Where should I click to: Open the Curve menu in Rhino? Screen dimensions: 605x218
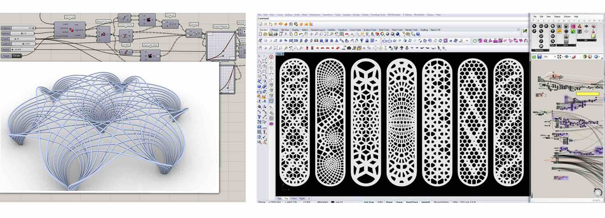tap(280, 15)
